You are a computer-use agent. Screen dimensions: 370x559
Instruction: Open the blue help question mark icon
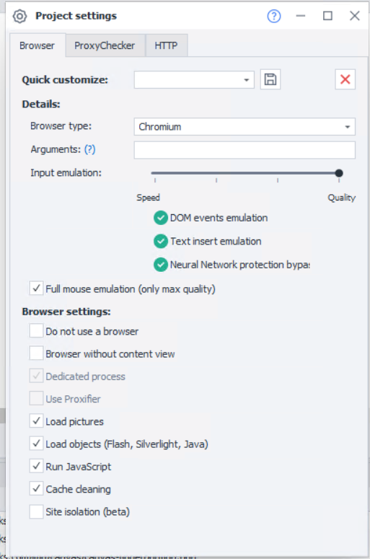(274, 16)
